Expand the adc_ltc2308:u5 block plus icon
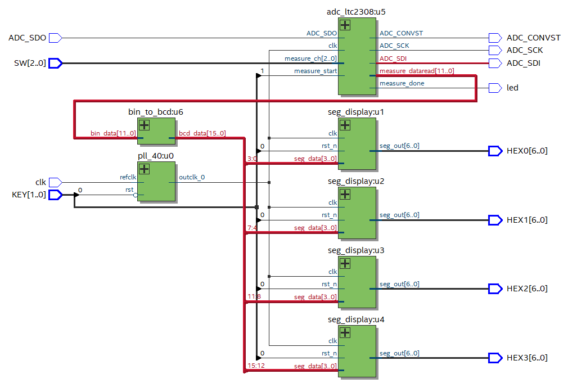The height and width of the screenshot is (392, 568). [x=345, y=25]
